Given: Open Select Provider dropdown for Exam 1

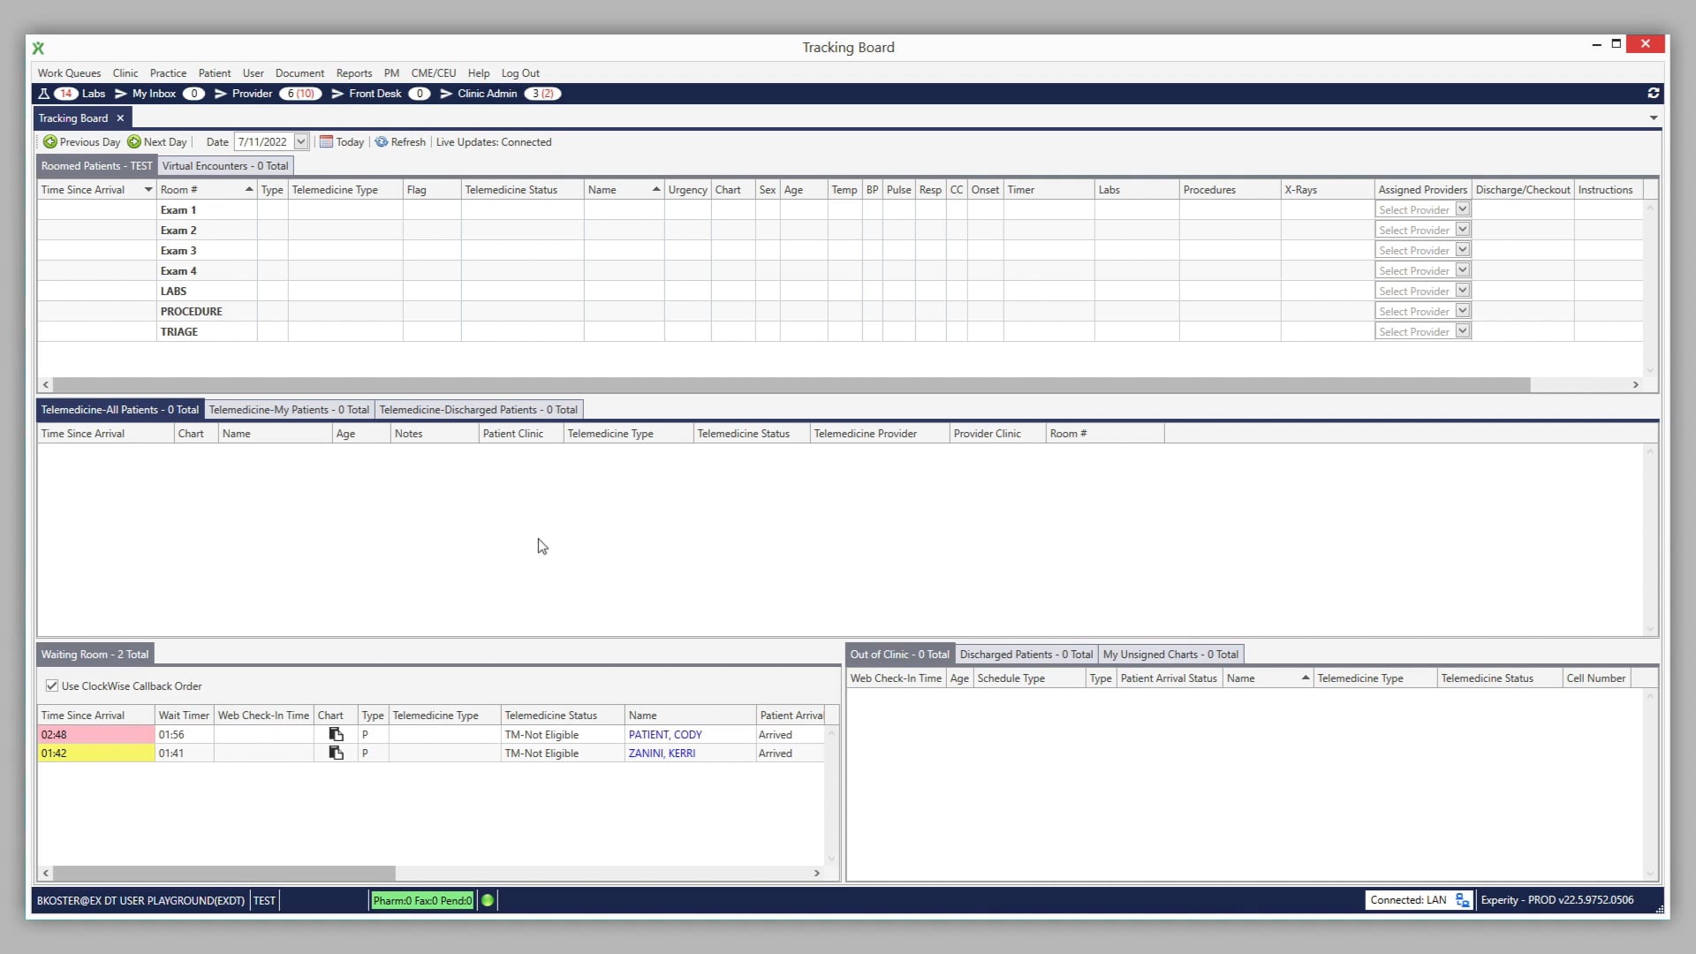Looking at the screenshot, I should tap(1464, 209).
